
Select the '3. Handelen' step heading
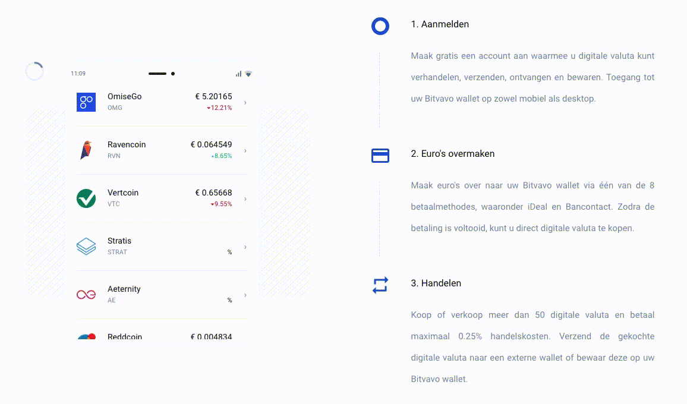click(x=436, y=283)
